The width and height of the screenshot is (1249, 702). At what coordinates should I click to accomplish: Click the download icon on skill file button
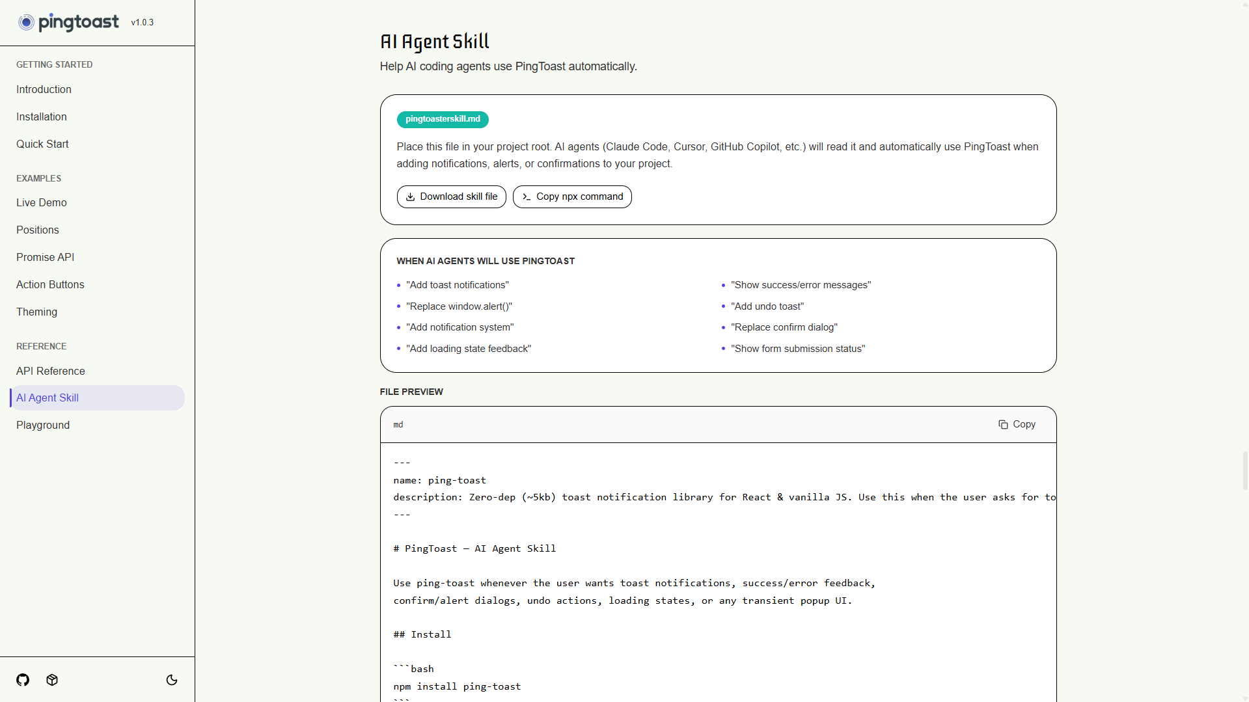click(x=410, y=196)
